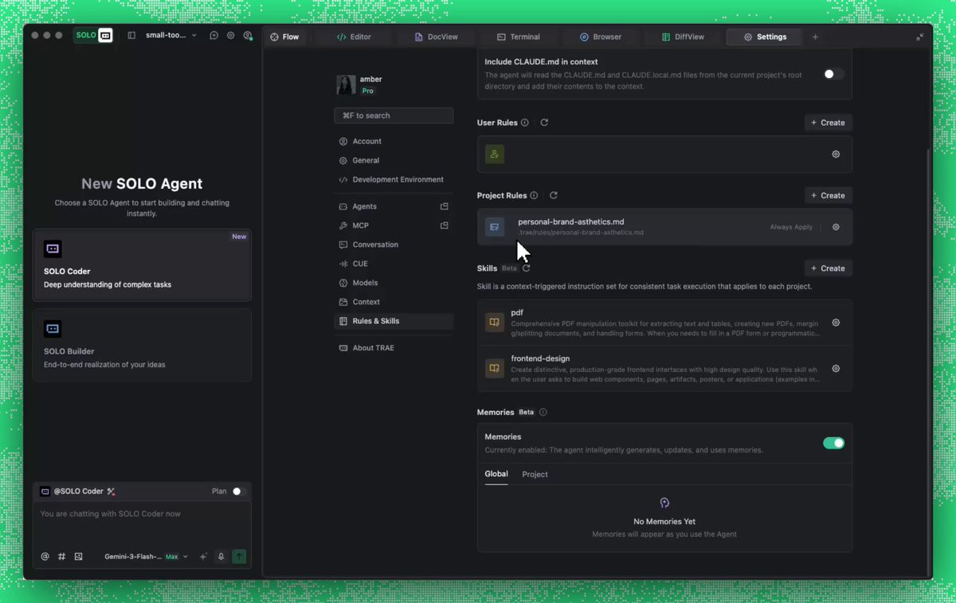Open Context settings section
956x603 pixels.
tap(394, 302)
